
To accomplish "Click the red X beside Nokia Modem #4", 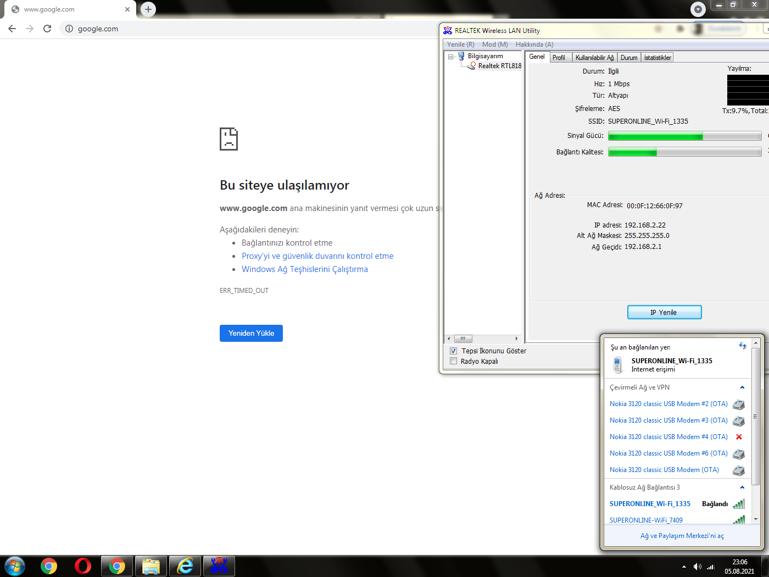I will coord(739,437).
